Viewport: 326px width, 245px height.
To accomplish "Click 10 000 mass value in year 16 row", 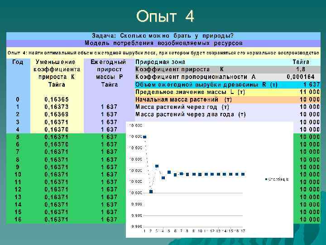I will pos(310,220).
